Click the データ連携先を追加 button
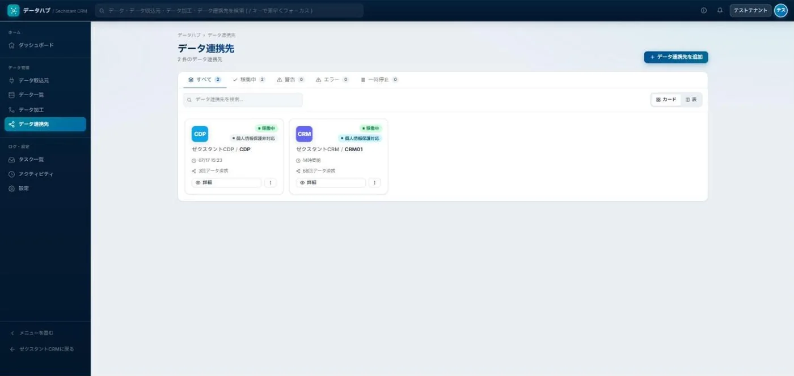This screenshot has height=376, width=794. point(676,57)
